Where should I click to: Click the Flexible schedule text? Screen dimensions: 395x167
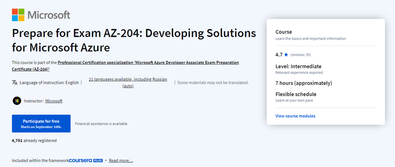(296, 94)
